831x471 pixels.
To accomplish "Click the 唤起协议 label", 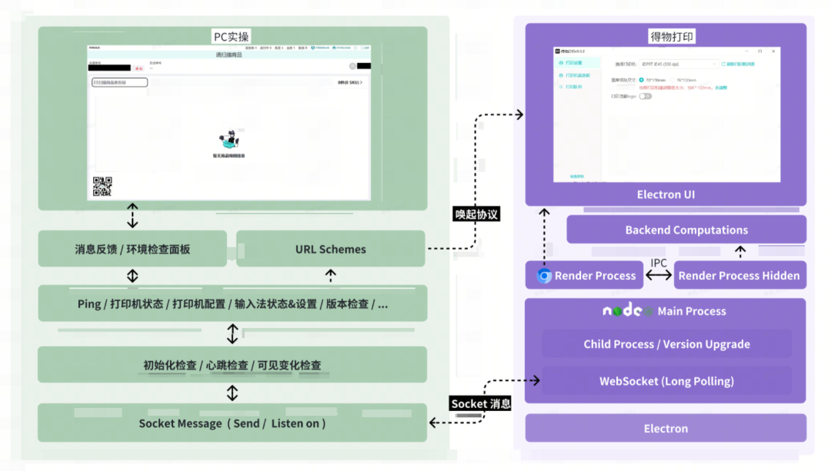I will point(476,214).
